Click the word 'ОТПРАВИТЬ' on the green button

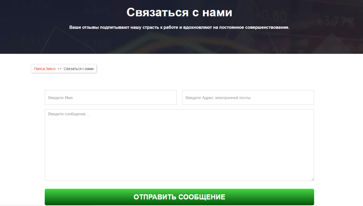pyautogui.click(x=155, y=197)
